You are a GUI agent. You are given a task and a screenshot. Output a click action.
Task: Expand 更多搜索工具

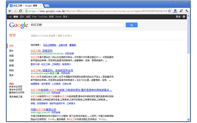click(16, 97)
